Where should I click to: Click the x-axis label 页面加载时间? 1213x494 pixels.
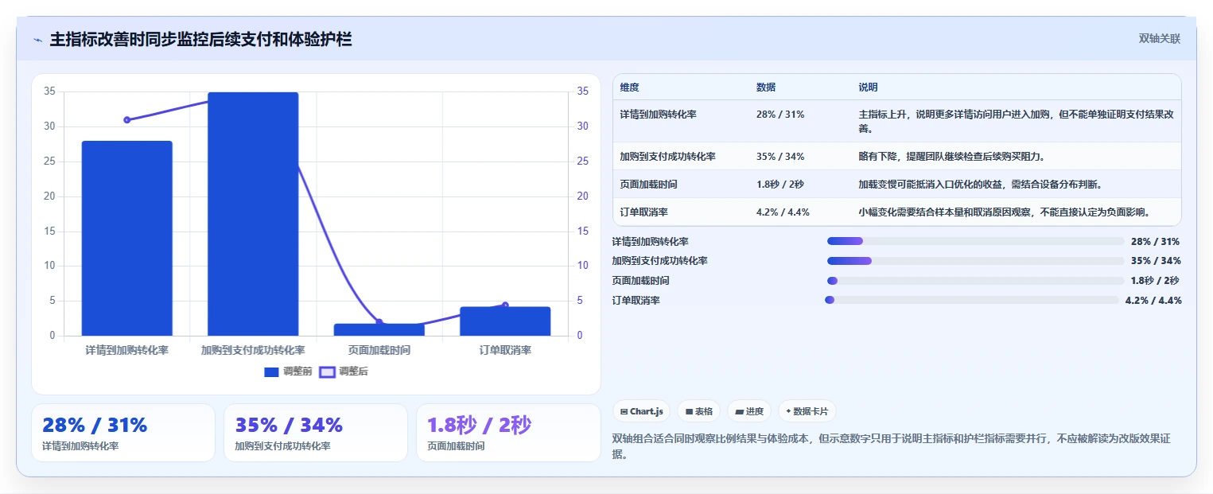(379, 350)
